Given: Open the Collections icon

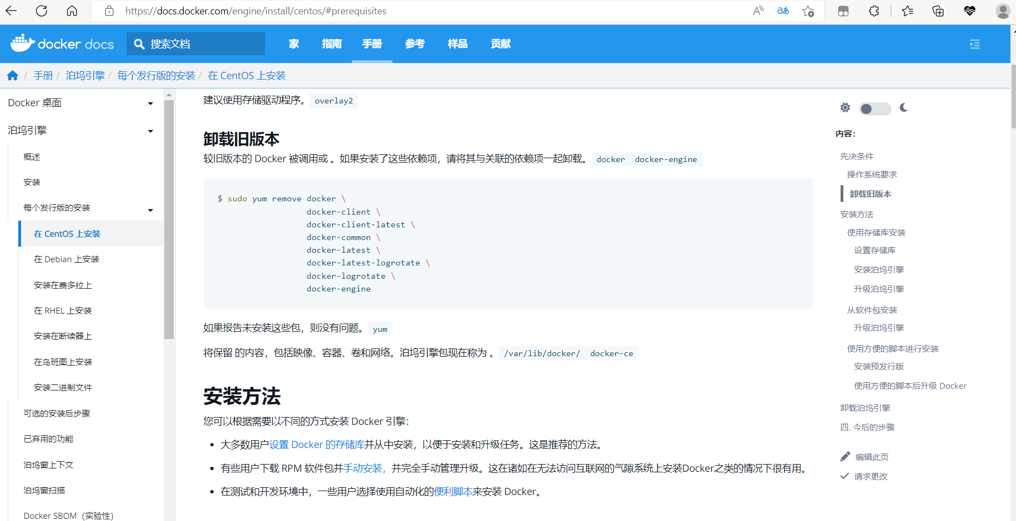Looking at the screenshot, I should [938, 11].
